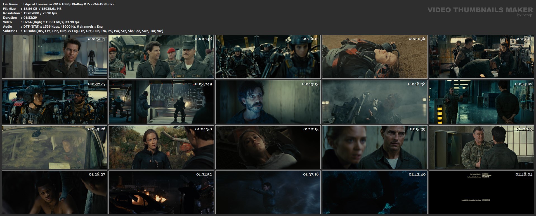Viewport: 536px width, 216px height.
Task: Open the thumbnail at 01:21:03
Action: click(x=481, y=147)
